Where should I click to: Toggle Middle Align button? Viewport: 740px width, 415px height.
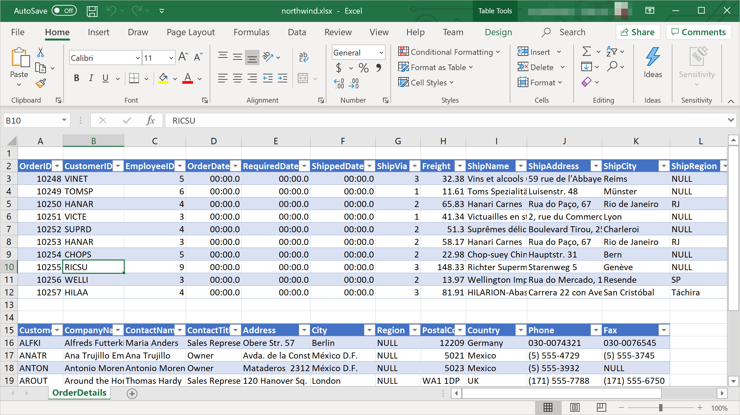238,57
